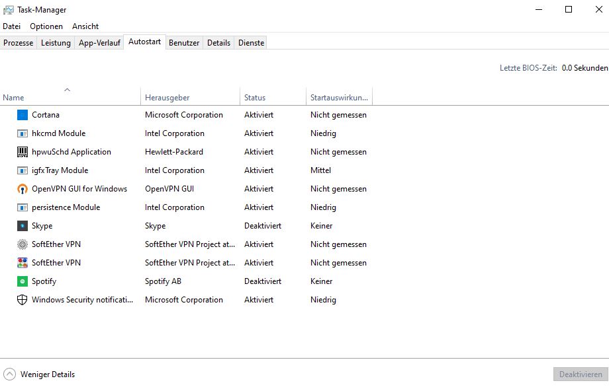The height and width of the screenshot is (389, 609).
Task: Switch to the Leistung tab
Action: tap(56, 43)
